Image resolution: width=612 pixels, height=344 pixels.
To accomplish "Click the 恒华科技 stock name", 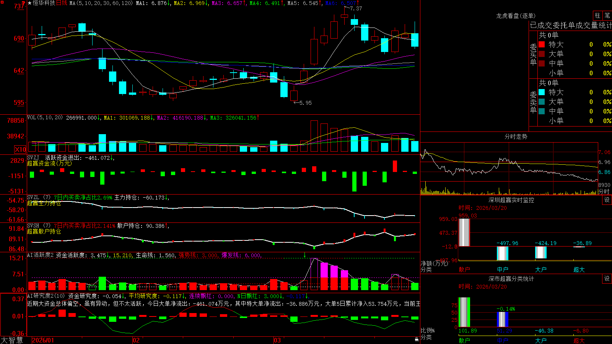I will coord(44,3).
